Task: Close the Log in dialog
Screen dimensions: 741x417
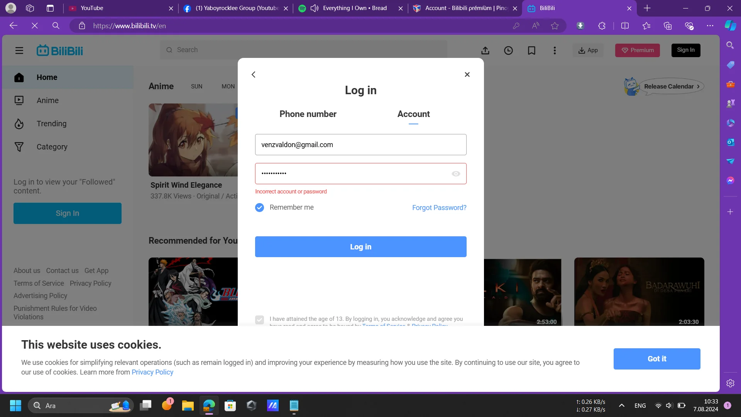Action: pos(467,75)
